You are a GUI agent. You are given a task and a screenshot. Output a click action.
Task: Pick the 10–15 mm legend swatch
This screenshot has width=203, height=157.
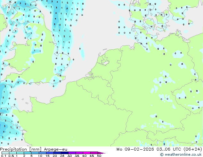(42, 153)
